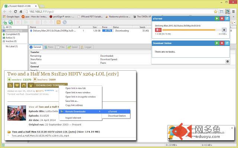Select the All (1) category in sidebar

click(9, 27)
